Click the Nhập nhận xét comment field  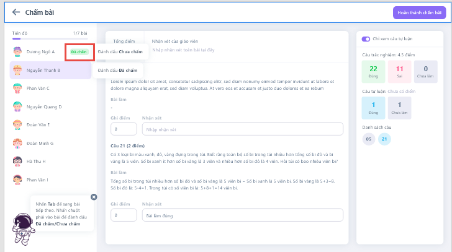pos(242,129)
